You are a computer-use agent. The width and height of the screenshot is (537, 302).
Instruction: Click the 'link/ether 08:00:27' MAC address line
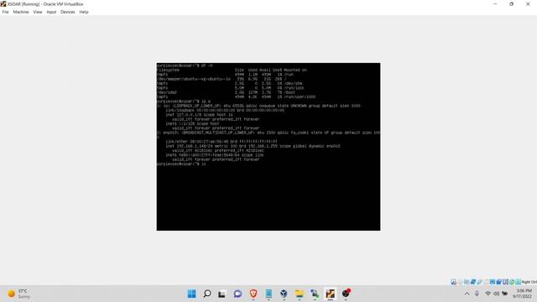pos(222,142)
